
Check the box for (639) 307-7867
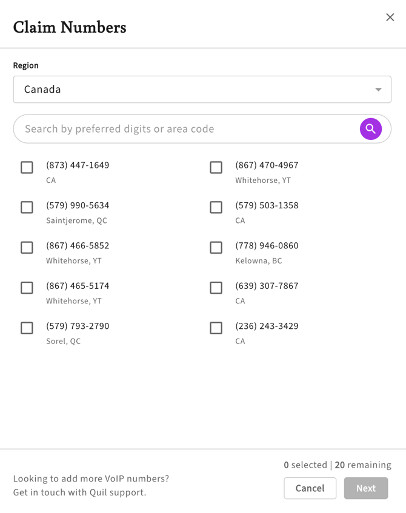coord(216,288)
